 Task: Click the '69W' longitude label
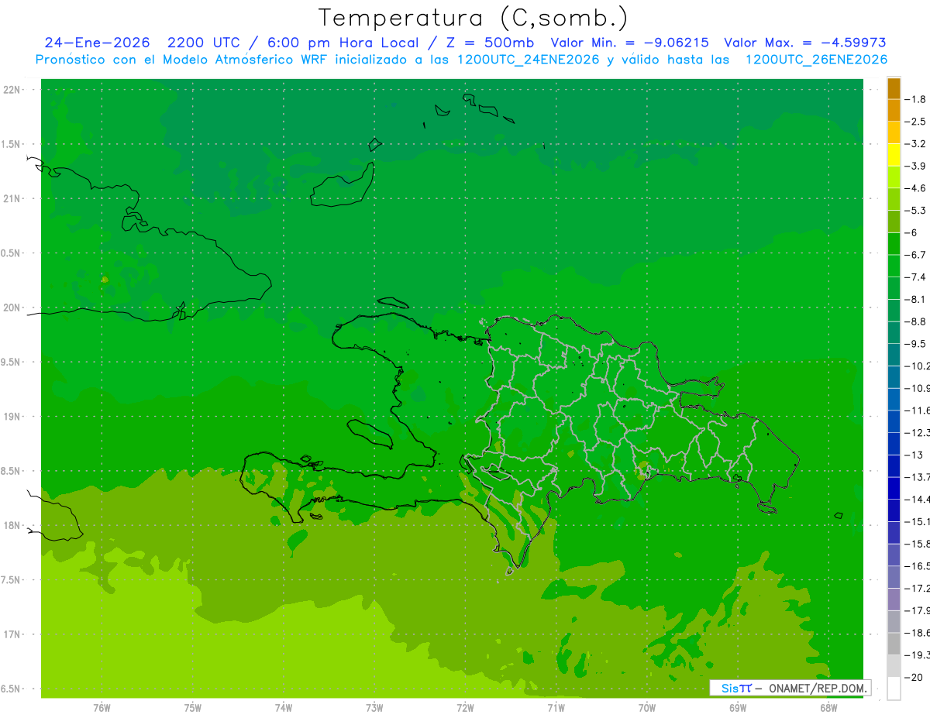pyautogui.click(x=738, y=708)
